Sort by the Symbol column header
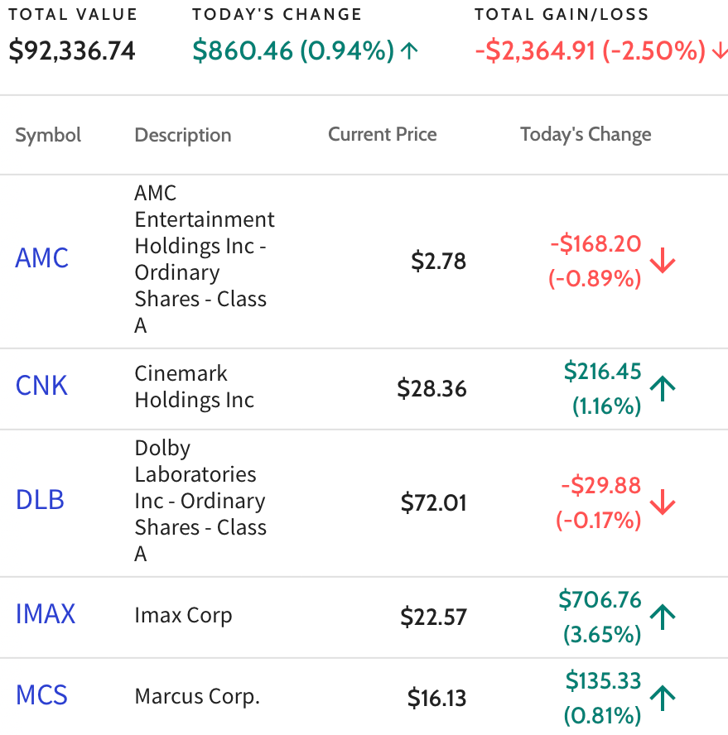 [x=48, y=135]
